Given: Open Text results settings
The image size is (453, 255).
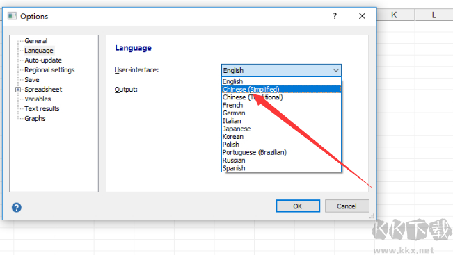Looking at the screenshot, I should pyautogui.click(x=42, y=108).
